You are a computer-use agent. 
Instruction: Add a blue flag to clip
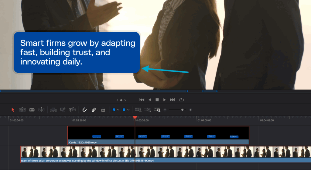114,110
